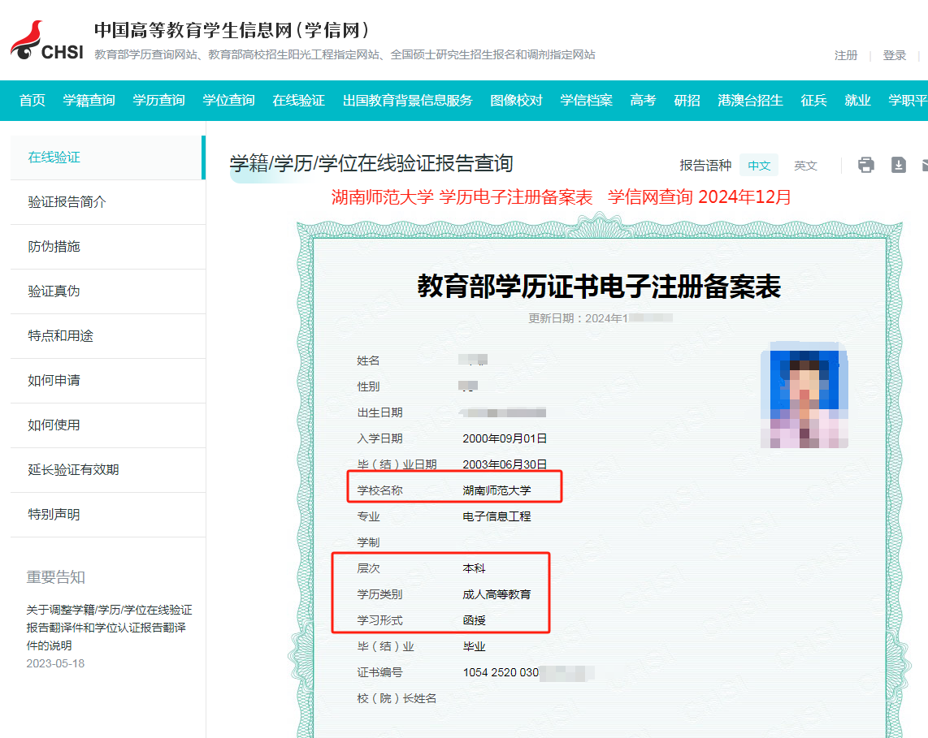Click the major value 电子信息工程
The image size is (928, 738).
tap(497, 517)
